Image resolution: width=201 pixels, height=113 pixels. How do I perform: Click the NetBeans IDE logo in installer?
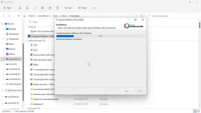coord(134,26)
